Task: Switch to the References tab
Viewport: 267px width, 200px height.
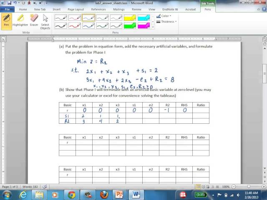Action: pos(98,9)
